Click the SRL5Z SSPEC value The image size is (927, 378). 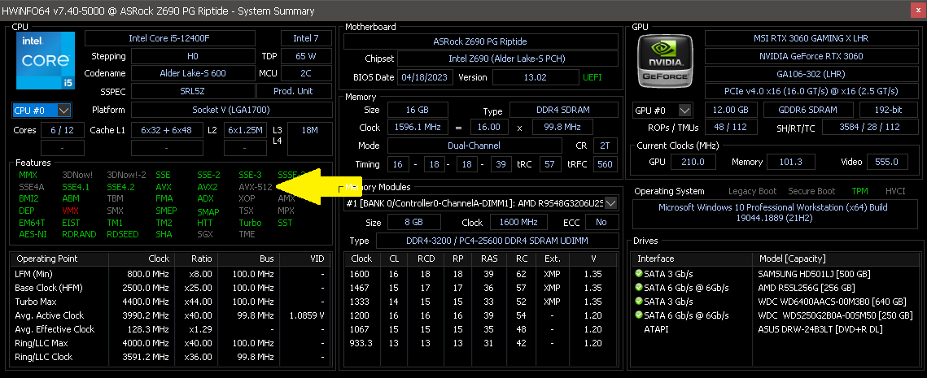193,92
